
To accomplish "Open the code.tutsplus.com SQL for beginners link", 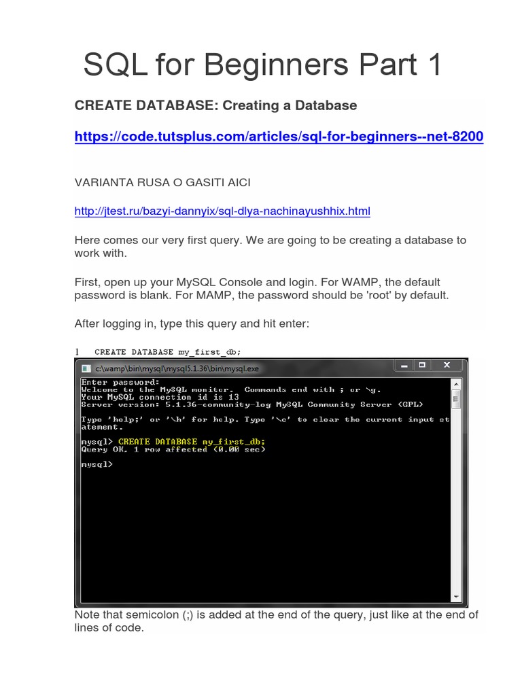I will [279, 136].
